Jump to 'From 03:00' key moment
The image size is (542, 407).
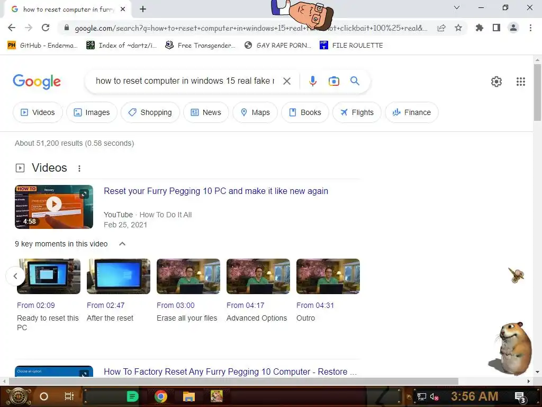176,305
